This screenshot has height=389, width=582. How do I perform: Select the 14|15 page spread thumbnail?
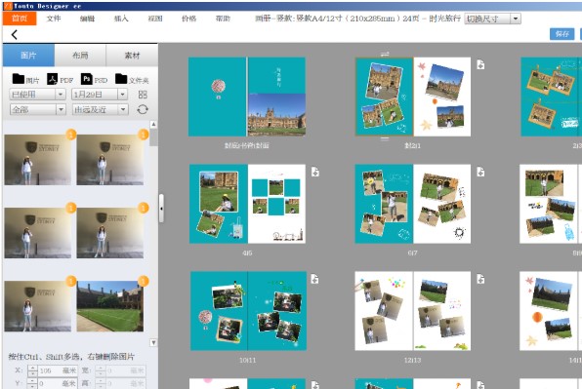pos(551,311)
